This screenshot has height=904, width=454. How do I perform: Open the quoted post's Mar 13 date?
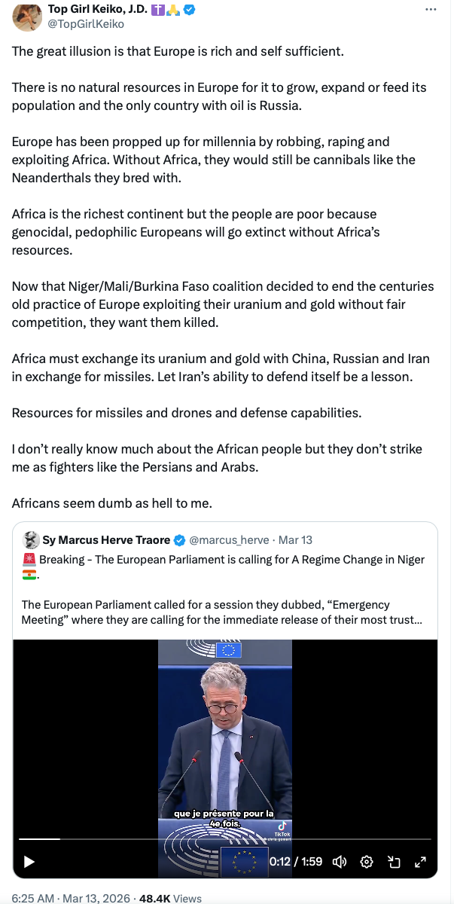(295, 540)
